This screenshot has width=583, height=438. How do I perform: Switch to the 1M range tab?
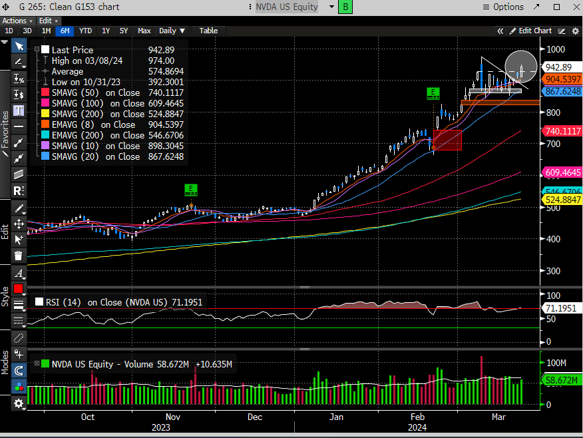[x=46, y=31]
